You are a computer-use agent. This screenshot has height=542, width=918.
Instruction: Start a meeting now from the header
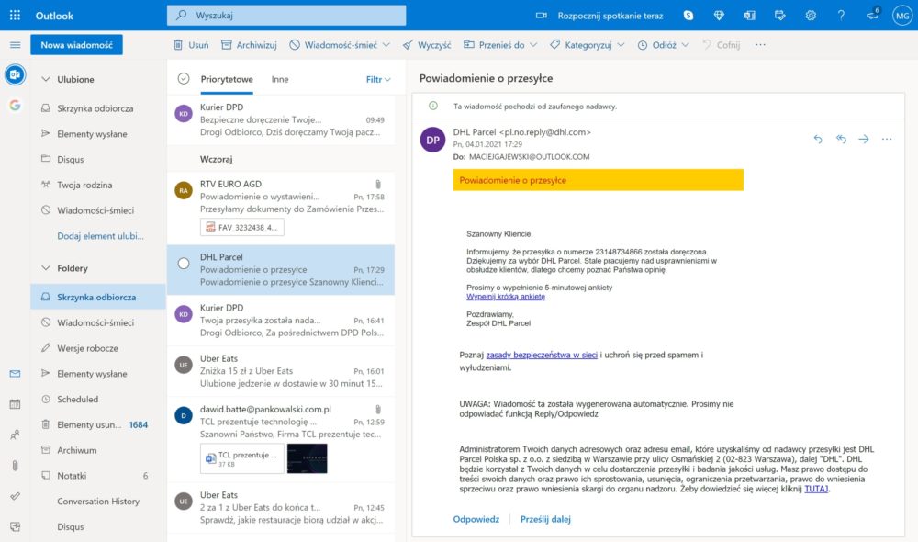click(599, 16)
